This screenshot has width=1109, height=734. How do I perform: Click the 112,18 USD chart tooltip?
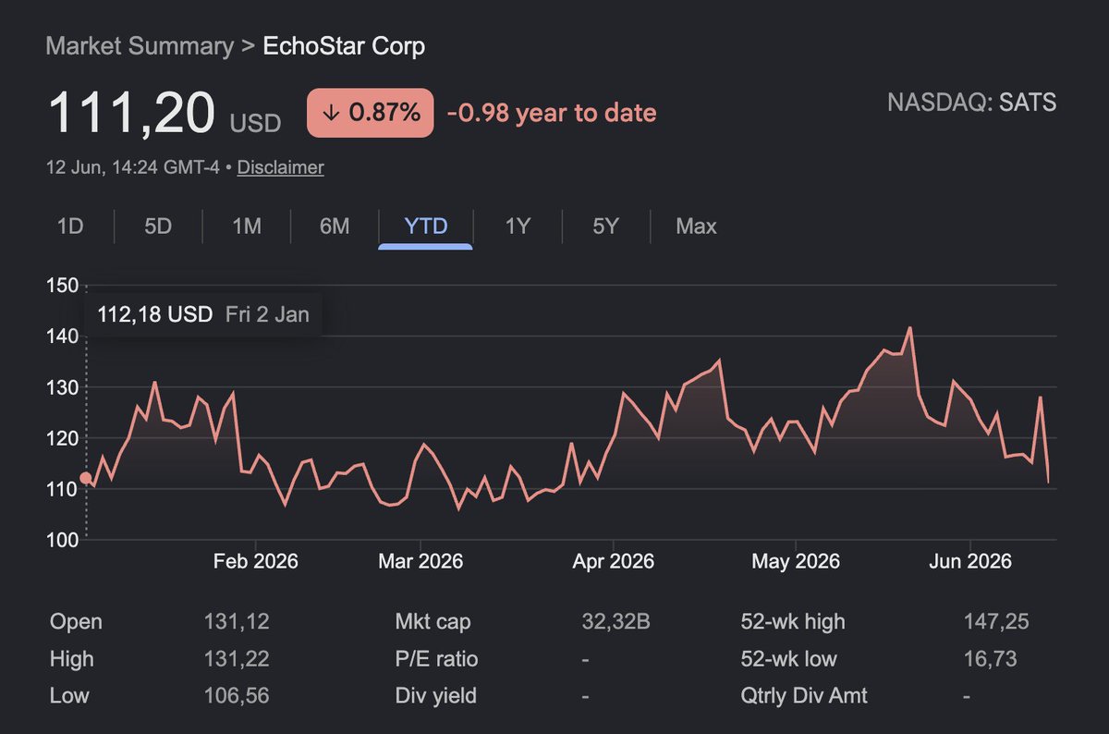(x=203, y=314)
